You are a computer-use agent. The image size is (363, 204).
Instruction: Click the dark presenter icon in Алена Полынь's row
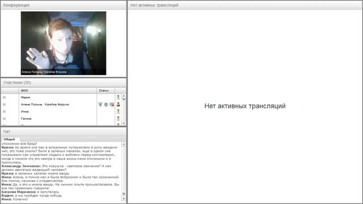tap(118, 104)
